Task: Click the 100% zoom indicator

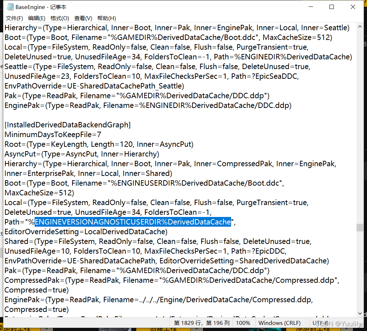Action: pos(243,323)
